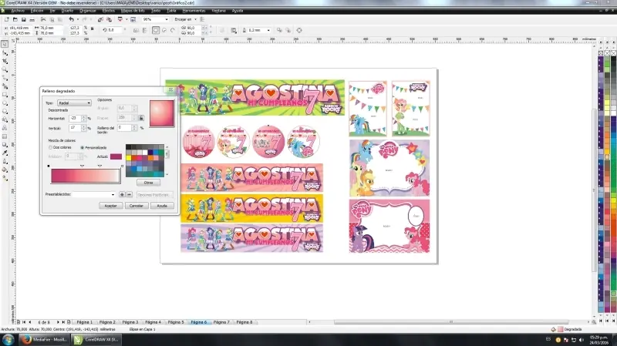The width and height of the screenshot is (617, 346).
Task: Select the Interactive Fill tool
Action: pos(5,178)
